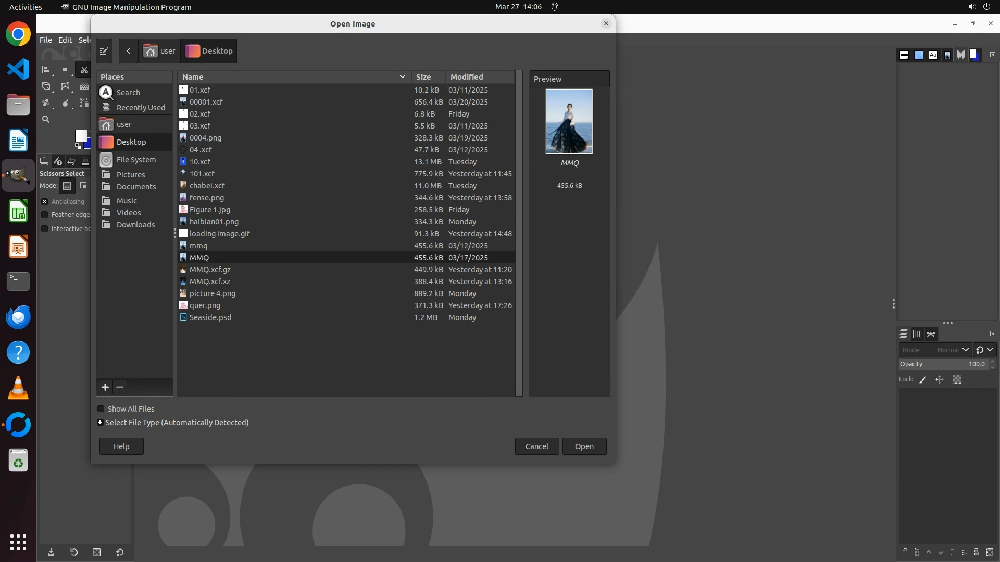Toggle the Antialiasing checkbox
The height and width of the screenshot is (562, 1000).
click(45, 202)
